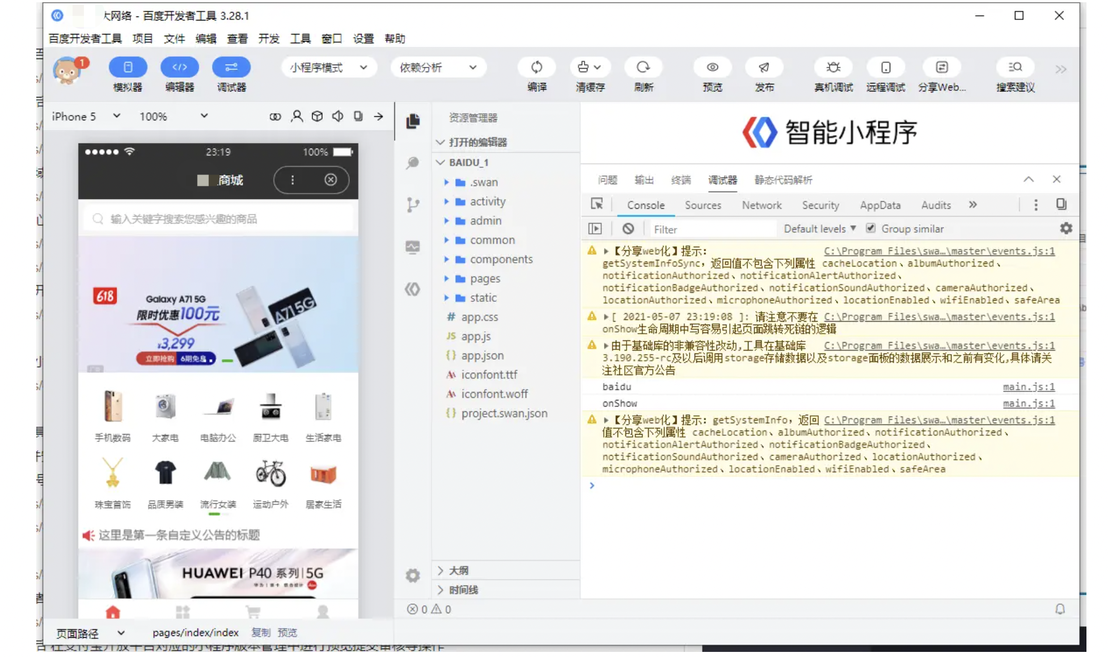Click the 分享Web化 icon
This screenshot has height=657, width=1108.
(x=941, y=68)
